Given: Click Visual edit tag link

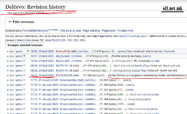Looking at the screenshot, I should tap(169, 51).
